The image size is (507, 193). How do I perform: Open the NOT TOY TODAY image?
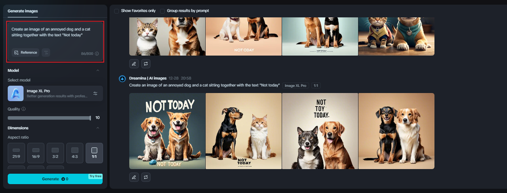pyautogui.click(x=320, y=131)
